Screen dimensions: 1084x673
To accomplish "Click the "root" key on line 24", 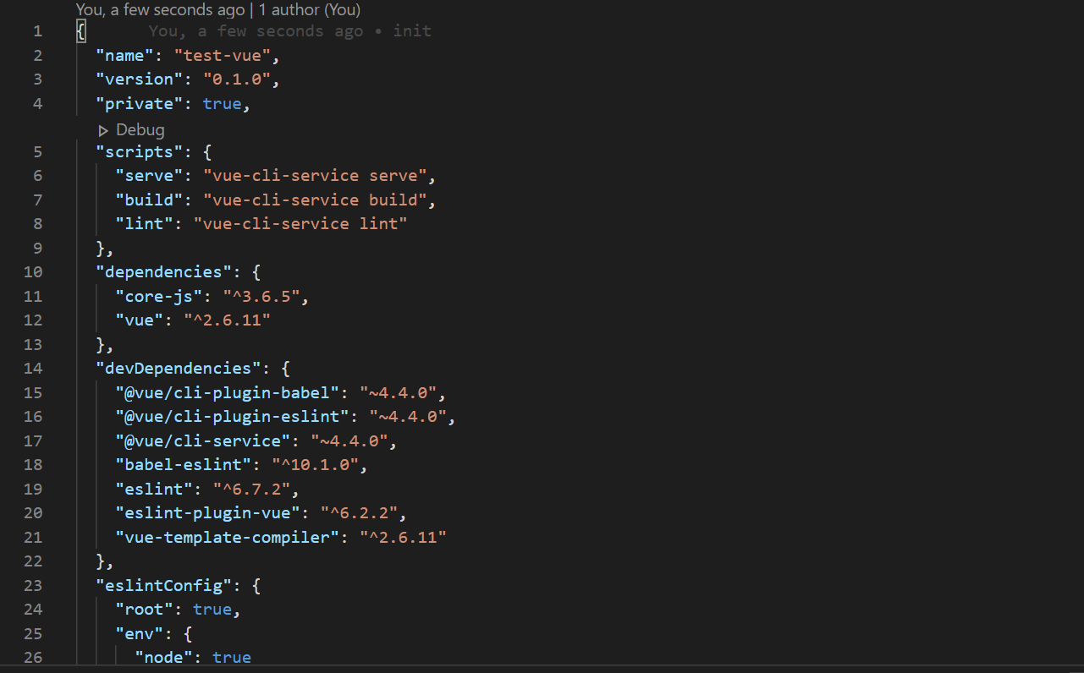I will 145,610.
